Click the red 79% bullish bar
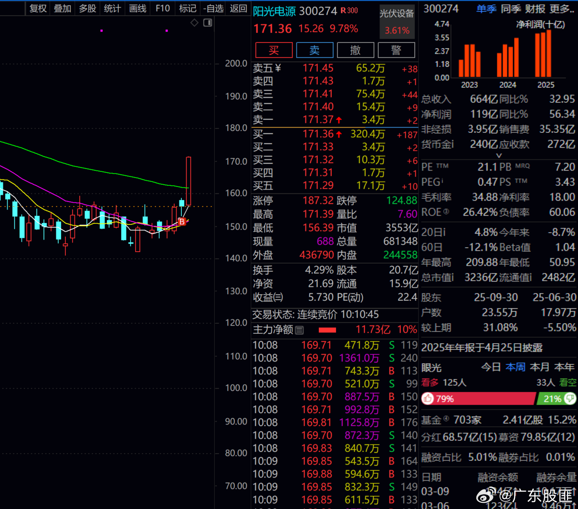This screenshot has height=509, width=578. [478, 399]
